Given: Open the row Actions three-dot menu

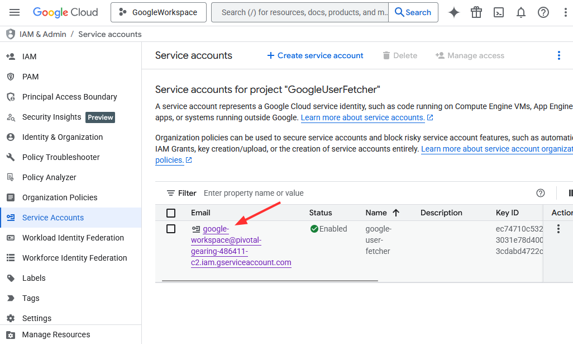Looking at the screenshot, I should pos(558,229).
